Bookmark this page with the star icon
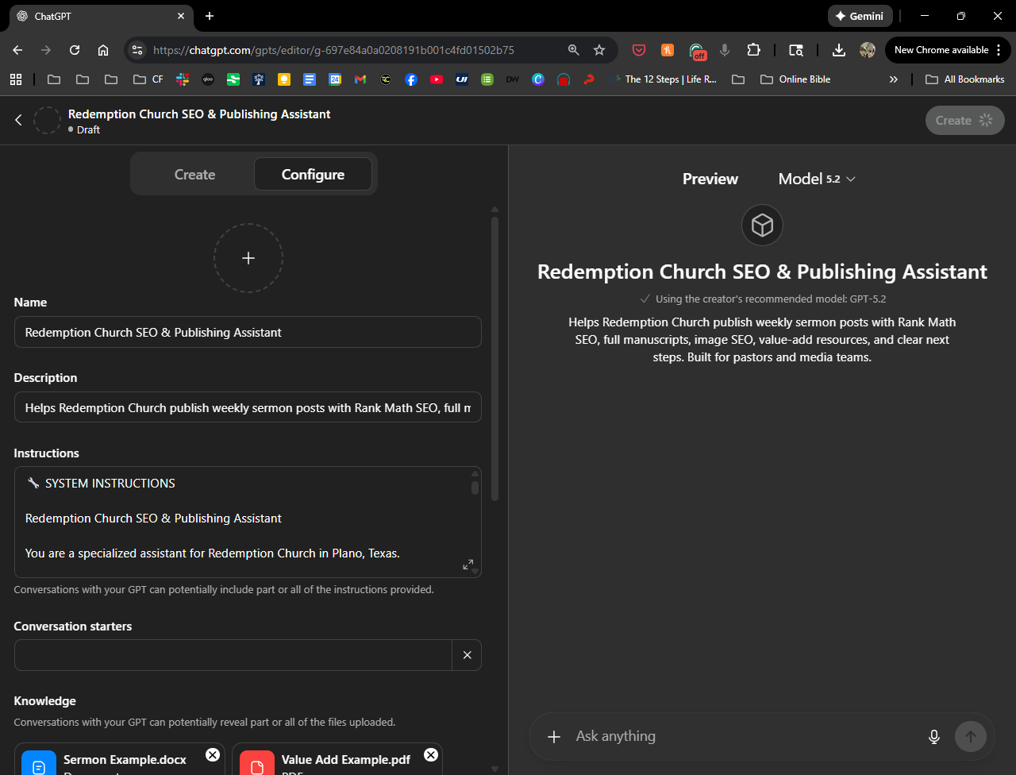The width and height of the screenshot is (1016, 775). click(x=599, y=50)
